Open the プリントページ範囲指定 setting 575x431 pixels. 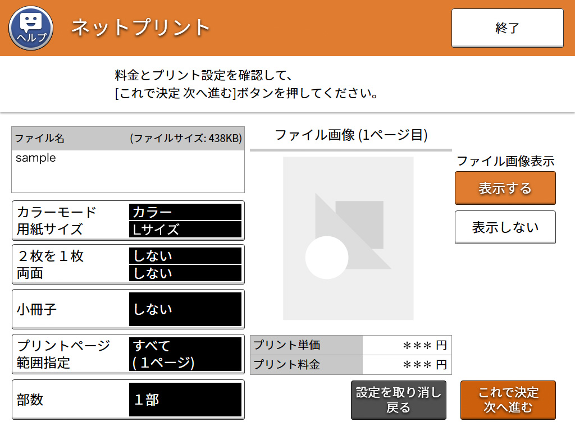[185, 354]
